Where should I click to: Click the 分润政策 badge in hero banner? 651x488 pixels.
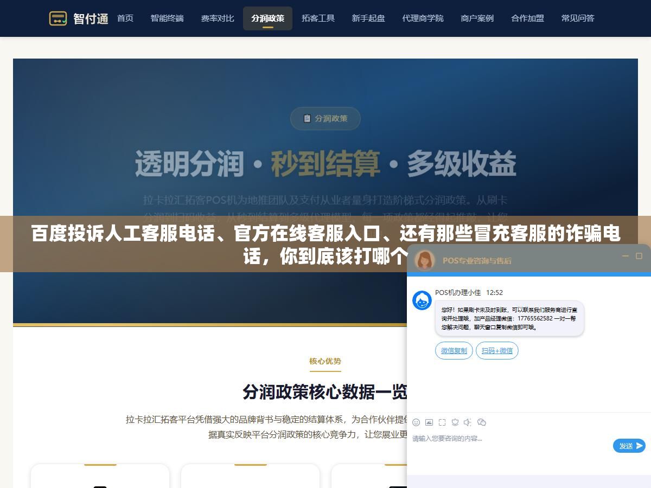(325, 118)
